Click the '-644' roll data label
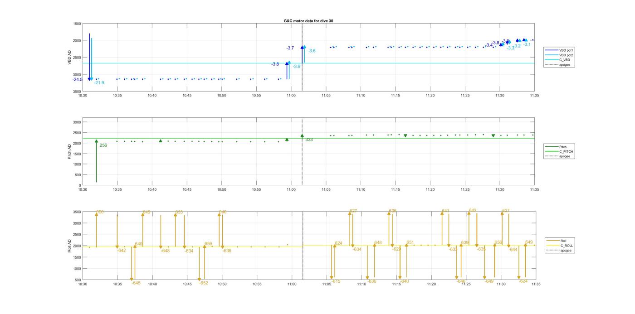This screenshot has height=314, width=635. (513, 250)
